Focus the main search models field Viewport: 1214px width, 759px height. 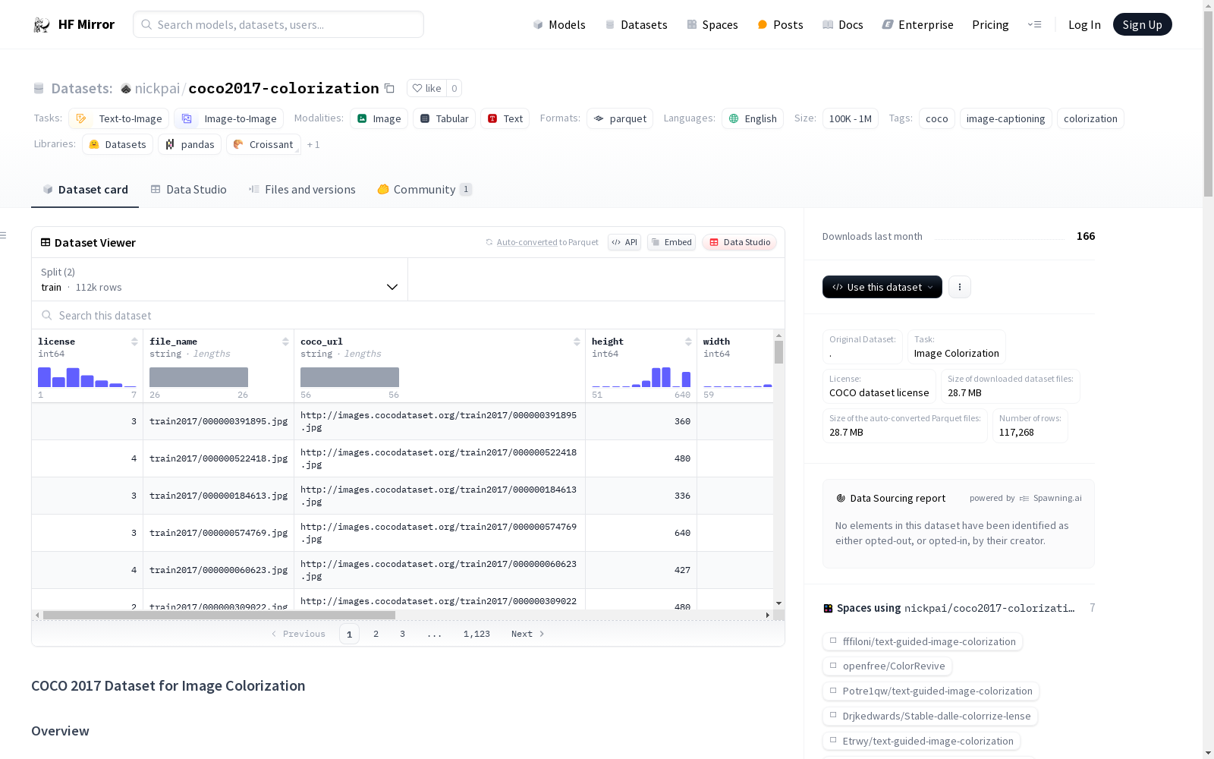[x=278, y=24]
